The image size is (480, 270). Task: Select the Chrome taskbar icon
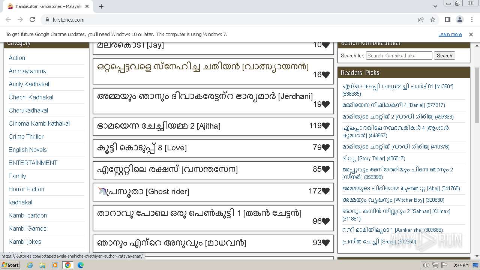point(68,265)
